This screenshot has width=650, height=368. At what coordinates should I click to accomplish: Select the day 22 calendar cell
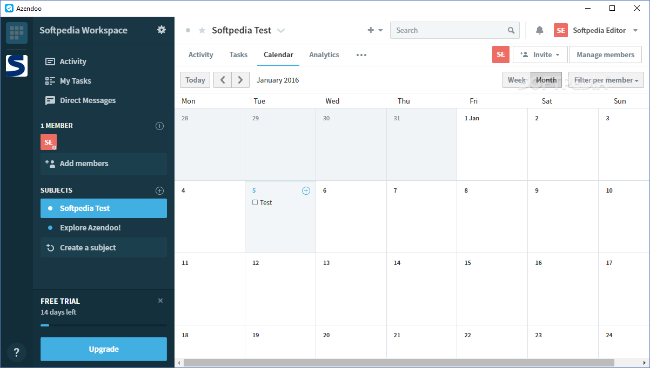tap(492, 342)
